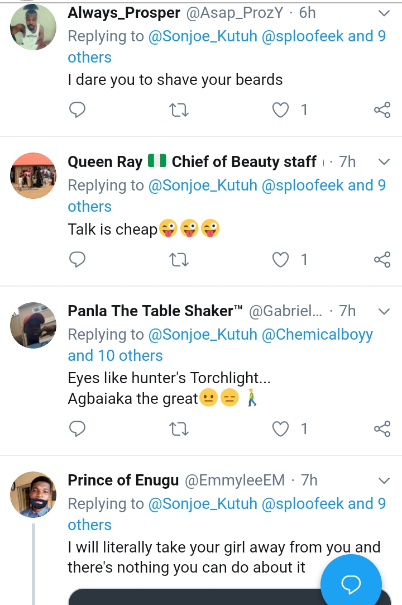The height and width of the screenshot is (605, 402).
Task: Open Panla The Table Shaker's avatar
Action: (x=33, y=325)
